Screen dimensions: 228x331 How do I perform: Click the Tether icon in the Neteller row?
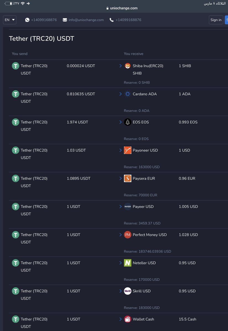[15, 263]
